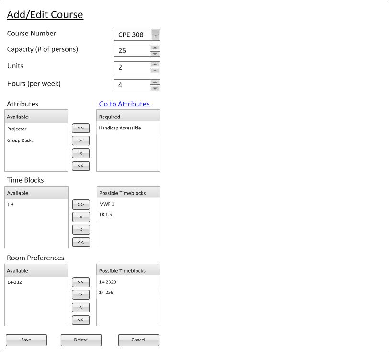Click >> arrow in Time Blocks section
The width and height of the screenshot is (389, 352).
(x=80, y=205)
